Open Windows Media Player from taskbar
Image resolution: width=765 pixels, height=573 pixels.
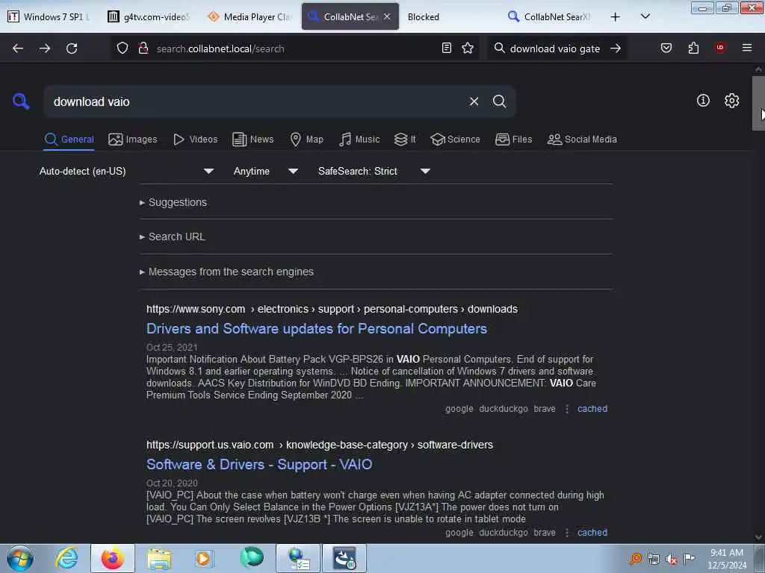tap(203, 558)
